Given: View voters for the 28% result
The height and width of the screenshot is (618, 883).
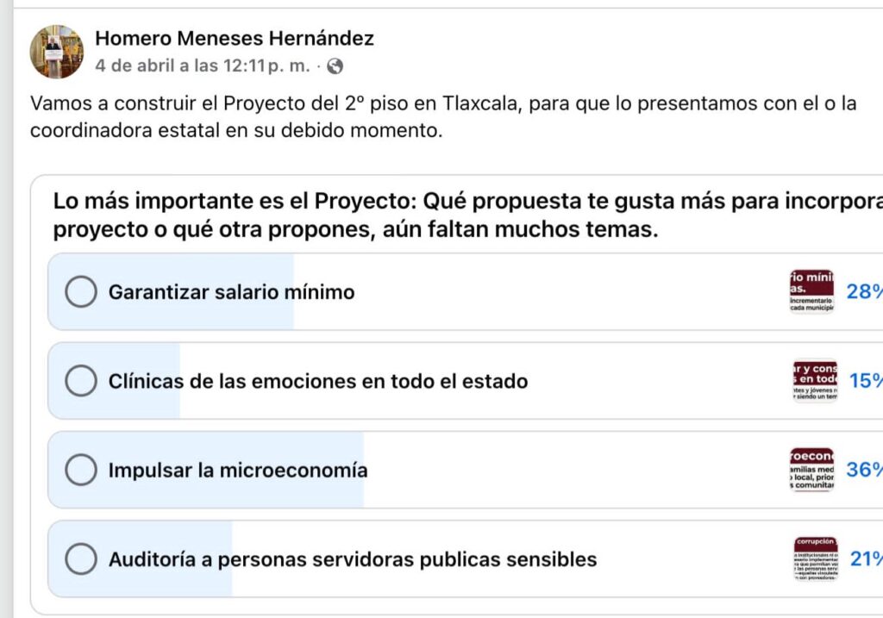Looking at the screenshot, I should [x=864, y=291].
